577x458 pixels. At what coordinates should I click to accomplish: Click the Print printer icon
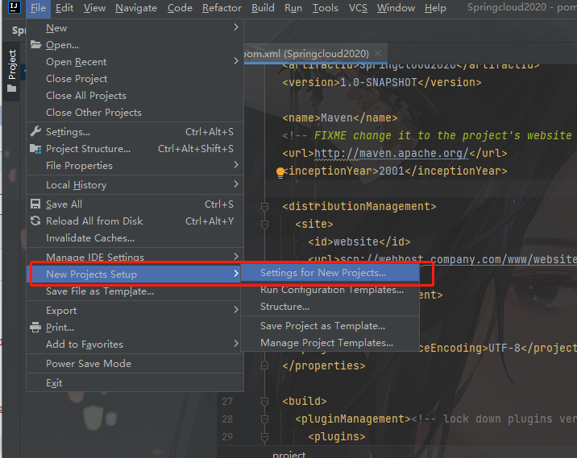point(35,327)
